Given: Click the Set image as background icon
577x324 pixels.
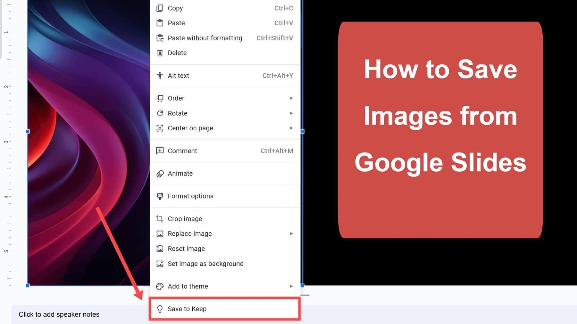Looking at the screenshot, I should (160, 264).
